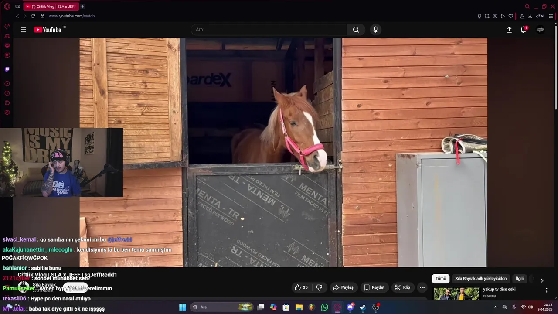Viewport: 558px width, 314px height.
Task: Open a new browser tab
Action: tap(82, 7)
